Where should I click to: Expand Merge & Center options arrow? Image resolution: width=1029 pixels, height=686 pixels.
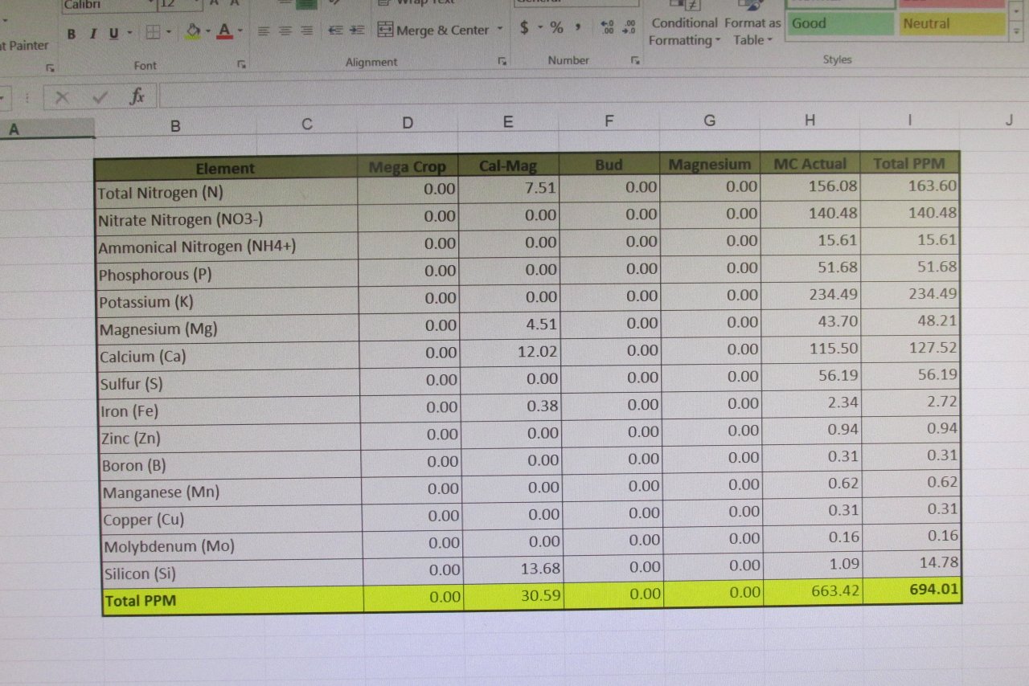[x=500, y=29]
